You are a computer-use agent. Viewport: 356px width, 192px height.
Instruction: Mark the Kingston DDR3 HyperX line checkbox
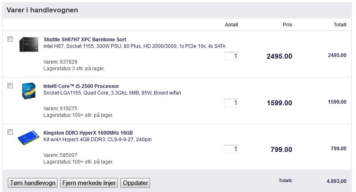(10, 132)
